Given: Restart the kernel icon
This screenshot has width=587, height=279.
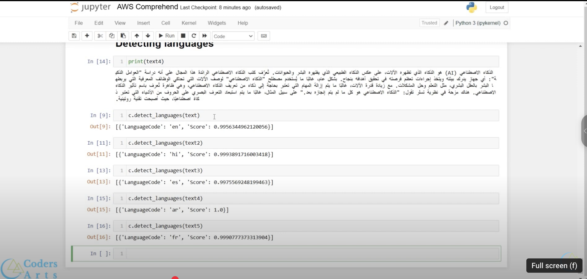Looking at the screenshot, I should click(x=194, y=36).
